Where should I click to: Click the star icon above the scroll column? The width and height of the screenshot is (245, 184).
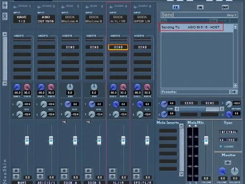click(5, 5)
